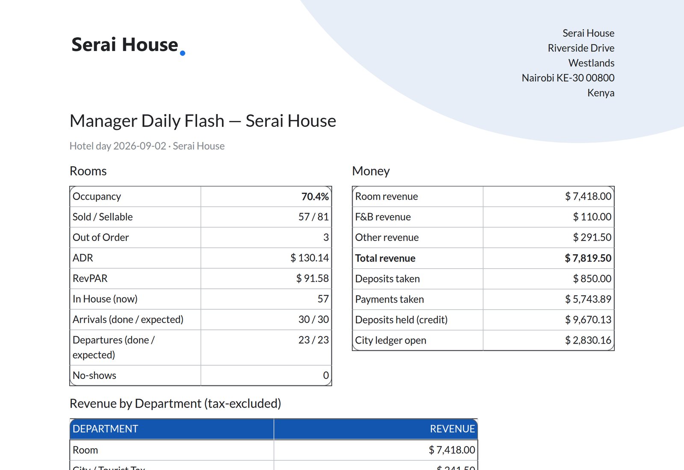Select the Arrivals value 30 / 30
The image size is (684, 470).
(313, 320)
